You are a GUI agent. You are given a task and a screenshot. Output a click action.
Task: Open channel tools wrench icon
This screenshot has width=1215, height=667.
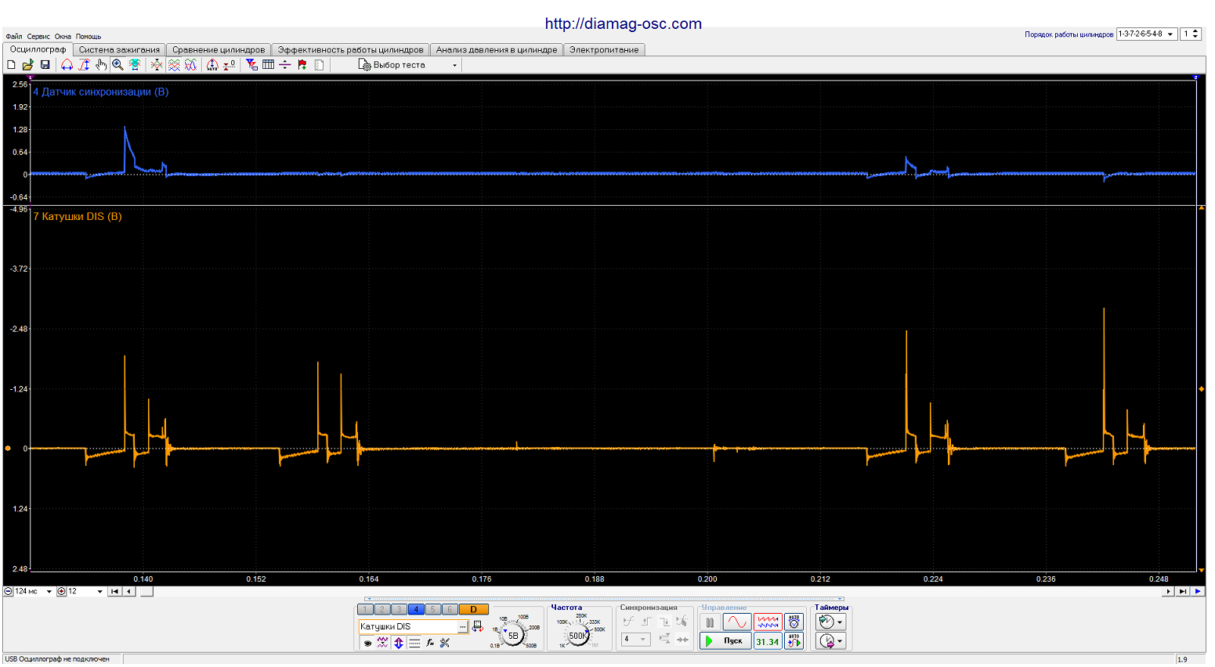(444, 643)
